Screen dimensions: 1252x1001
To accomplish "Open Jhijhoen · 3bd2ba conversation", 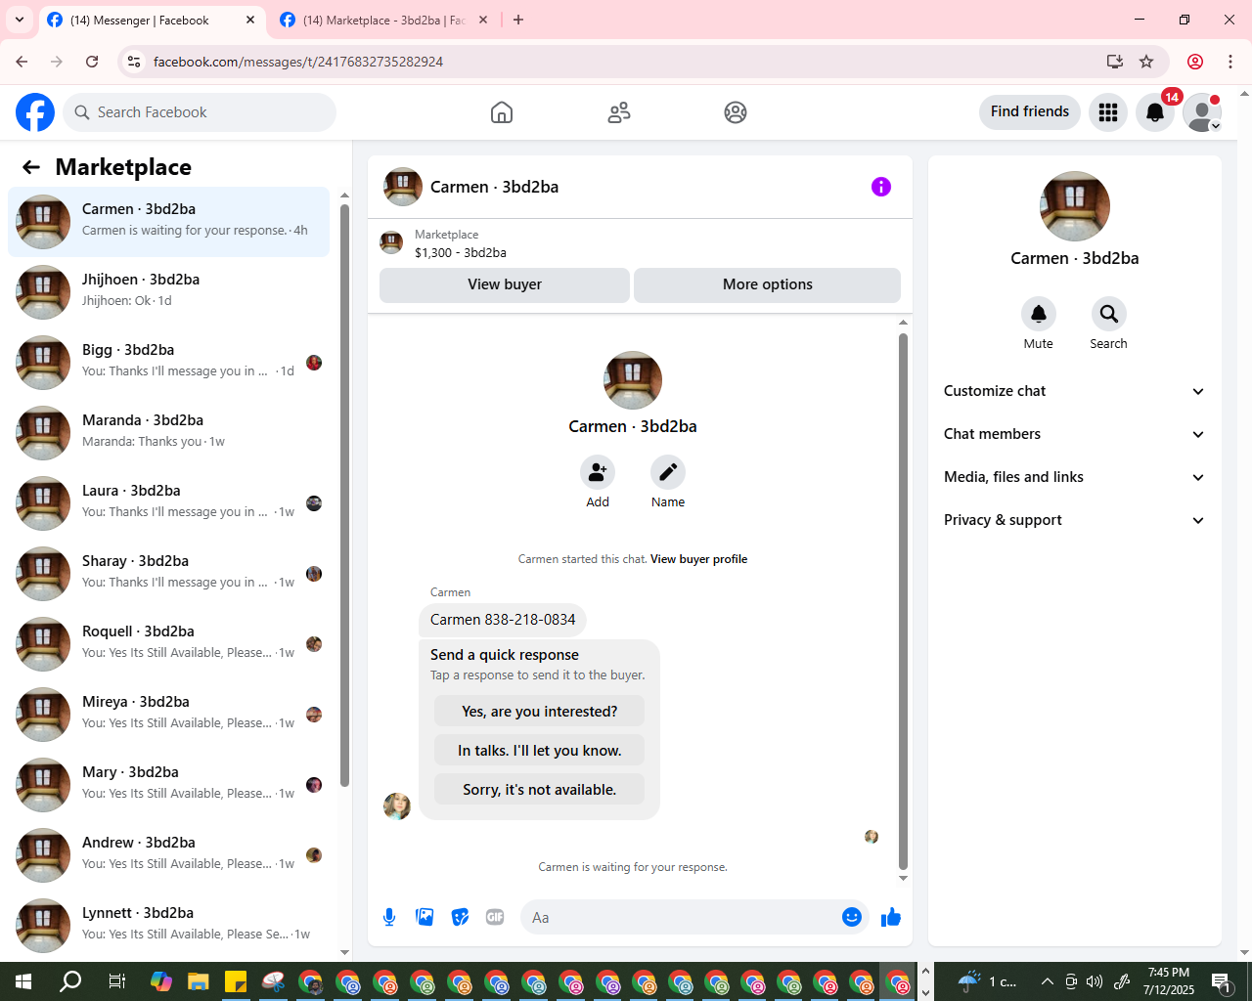I will click(168, 292).
